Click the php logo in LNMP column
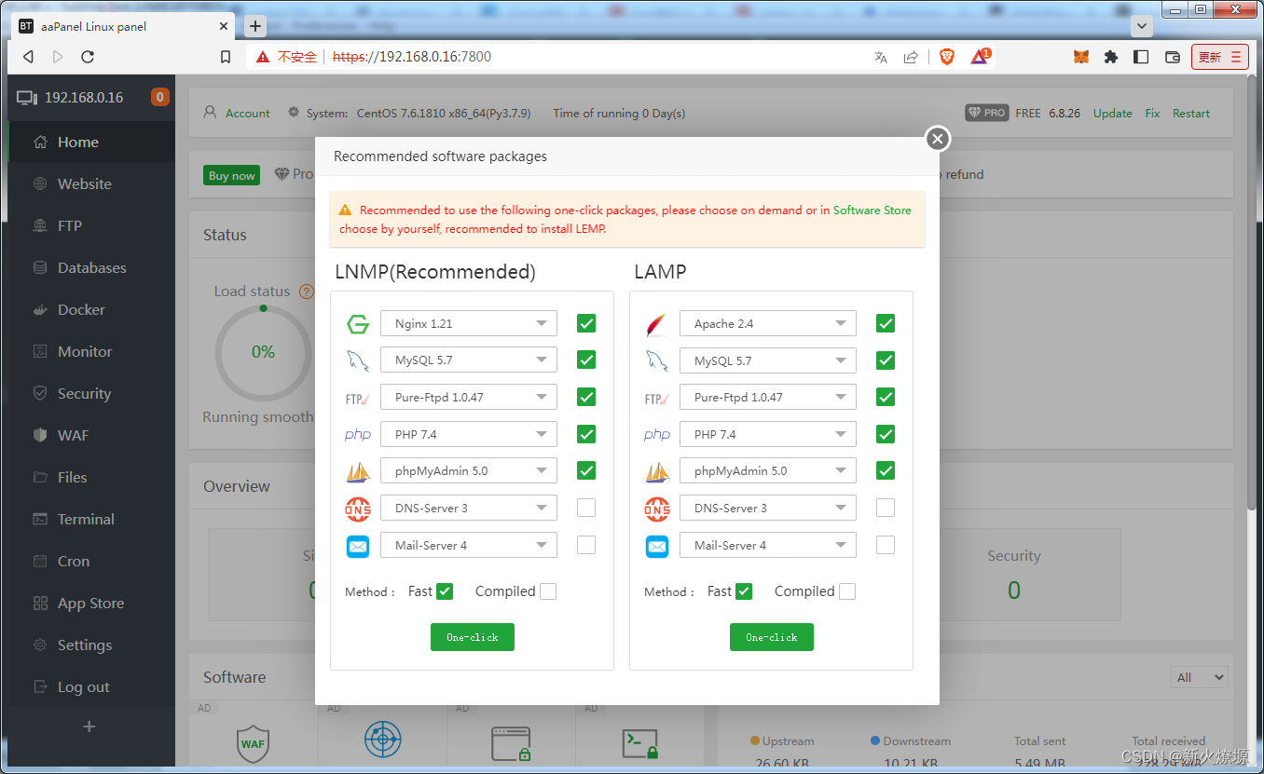Screen dimensions: 1264x774 coord(358,435)
